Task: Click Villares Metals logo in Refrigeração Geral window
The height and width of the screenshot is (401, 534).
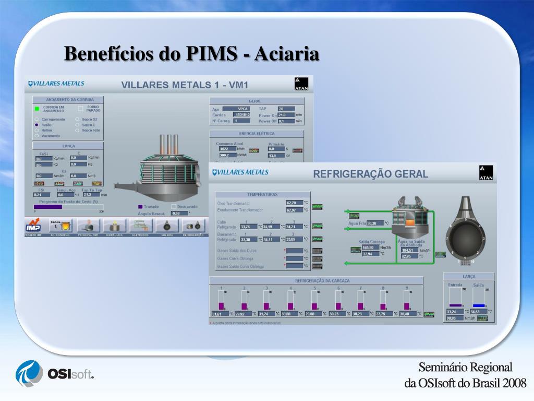Action: tap(240, 172)
